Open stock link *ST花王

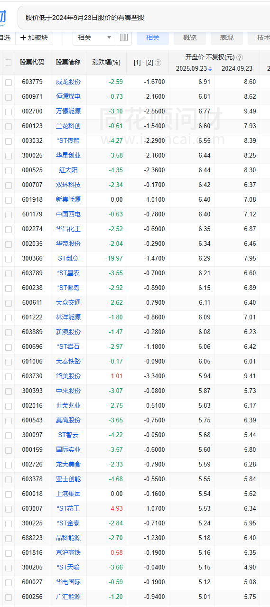tap(68, 509)
